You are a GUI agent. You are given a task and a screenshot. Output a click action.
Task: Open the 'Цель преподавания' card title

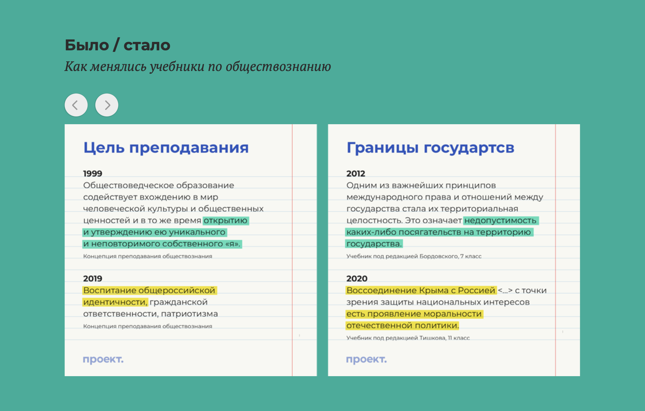[x=166, y=148]
